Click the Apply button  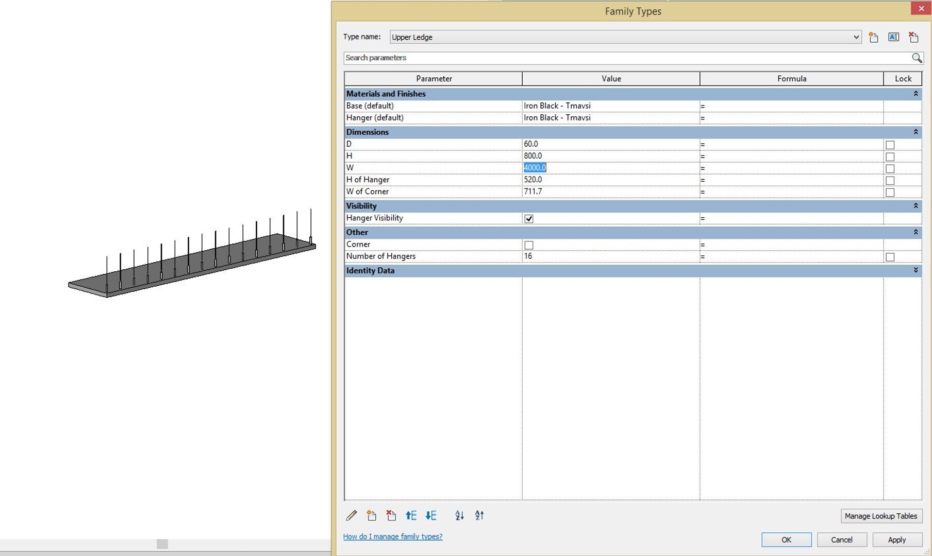(x=897, y=540)
